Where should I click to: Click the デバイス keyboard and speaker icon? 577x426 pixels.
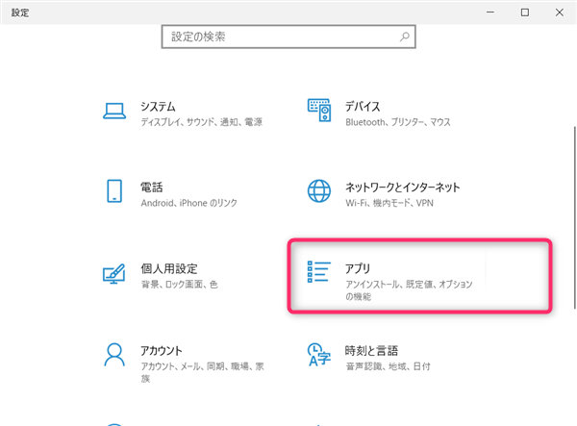click(319, 110)
